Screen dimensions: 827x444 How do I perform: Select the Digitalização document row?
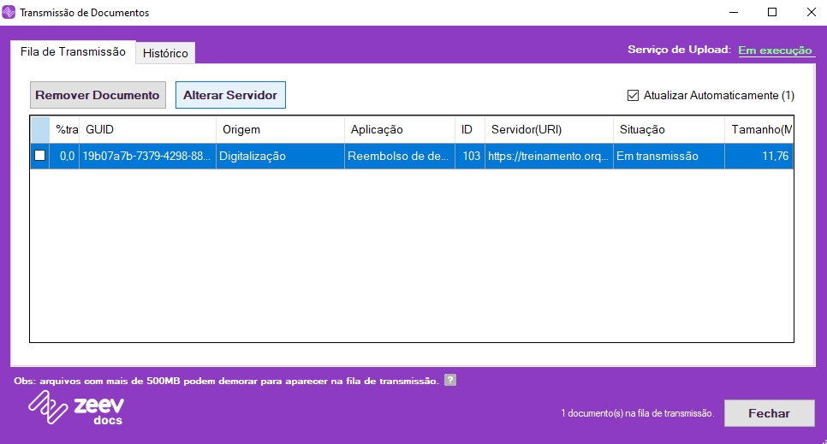coord(279,157)
